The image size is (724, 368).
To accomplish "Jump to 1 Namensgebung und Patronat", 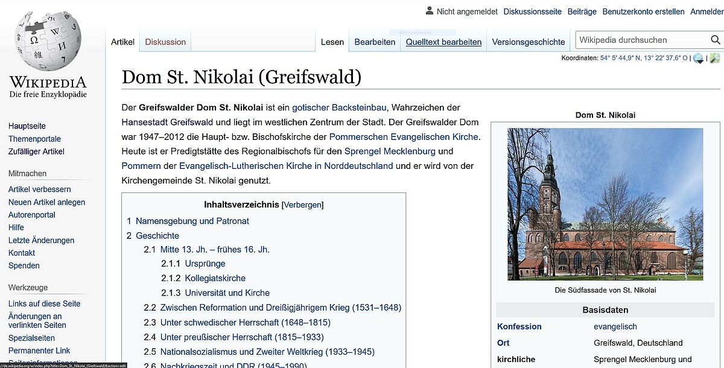I will pyautogui.click(x=188, y=221).
